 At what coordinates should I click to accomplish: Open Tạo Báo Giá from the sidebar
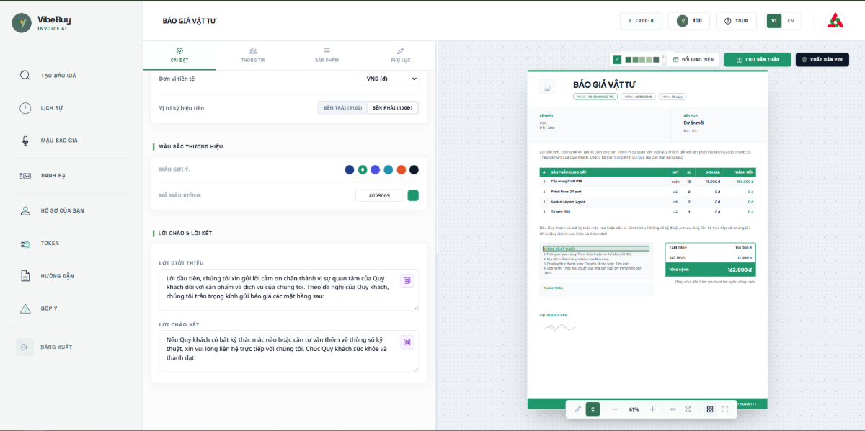(x=58, y=75)
